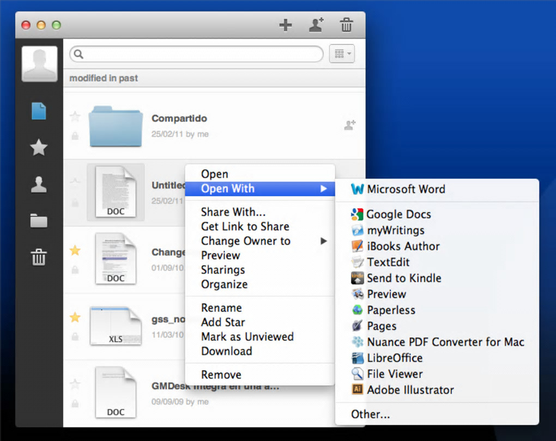The width and height of the screenshot is (556, 441).
Task: Select the GMDesk DOC file thumbnail
Action: click(116, 393)
